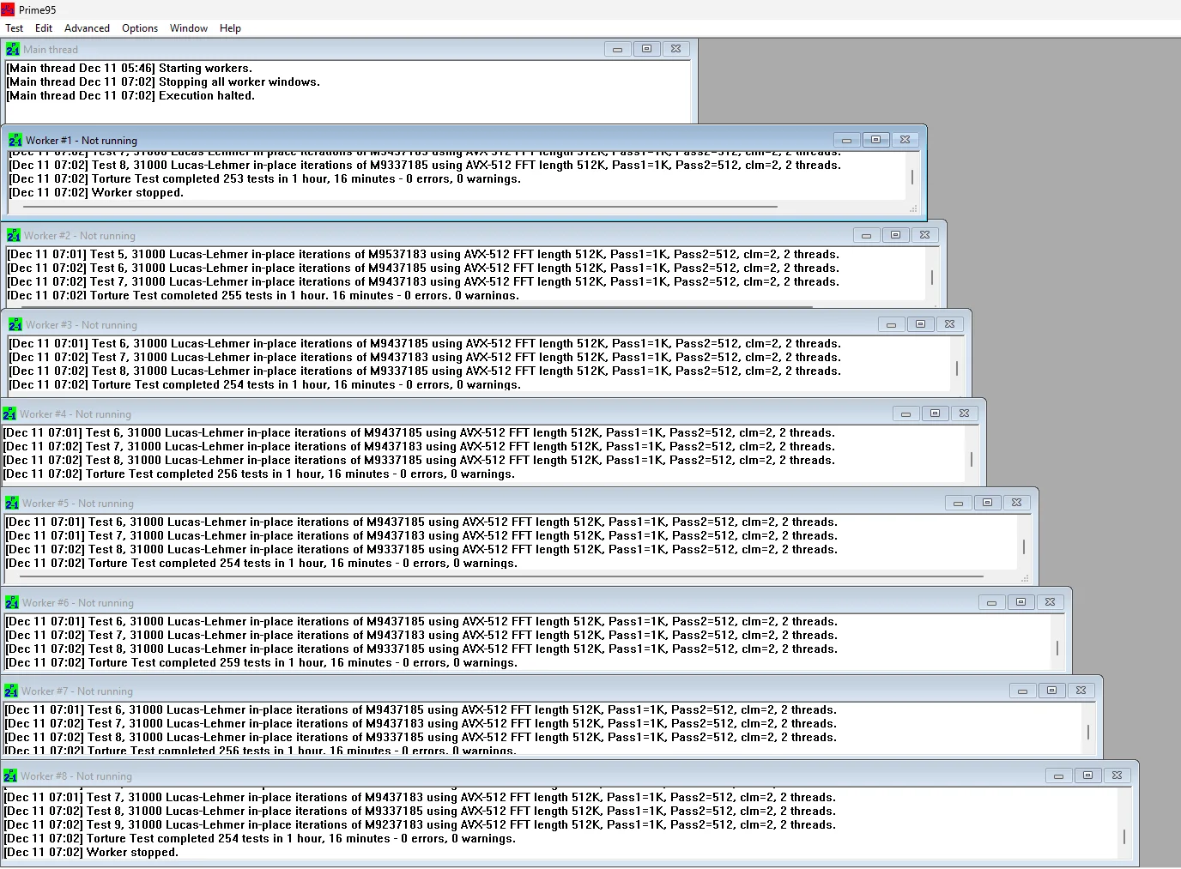Minimize the Worker #7 window

point(1022,691)
